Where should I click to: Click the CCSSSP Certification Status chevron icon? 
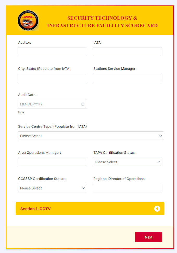[84, 188]
